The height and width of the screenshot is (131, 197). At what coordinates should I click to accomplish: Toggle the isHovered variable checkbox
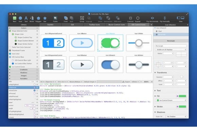pos(34,87)
